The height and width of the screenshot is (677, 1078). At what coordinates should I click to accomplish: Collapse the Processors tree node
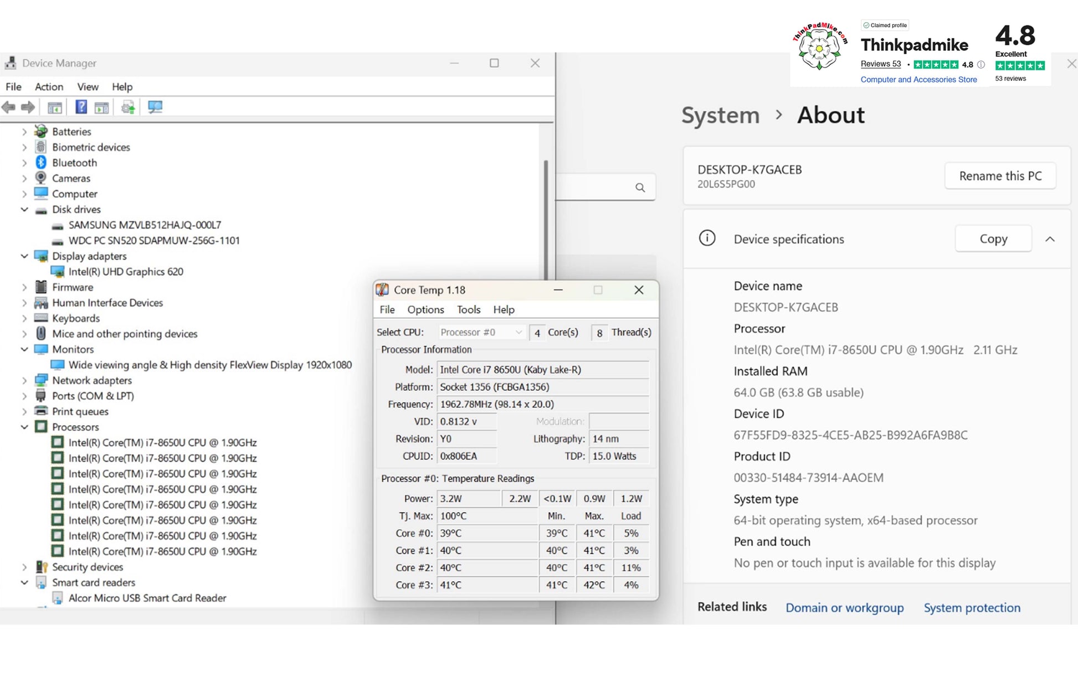coord(24,427)
